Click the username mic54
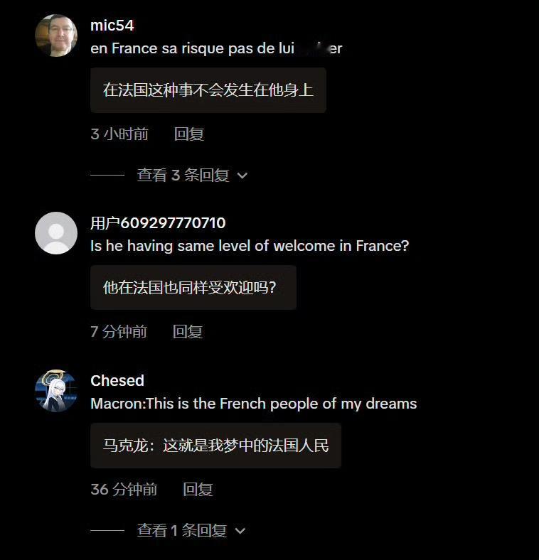Screen dimensions: 539x560 pyautogui.click(x=112, y=26)
